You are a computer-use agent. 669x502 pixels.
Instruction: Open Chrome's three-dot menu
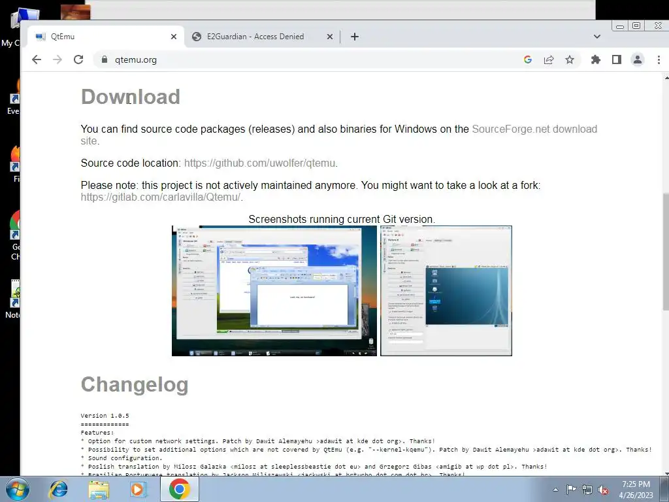pyautogui.click(x=659, y=59)
